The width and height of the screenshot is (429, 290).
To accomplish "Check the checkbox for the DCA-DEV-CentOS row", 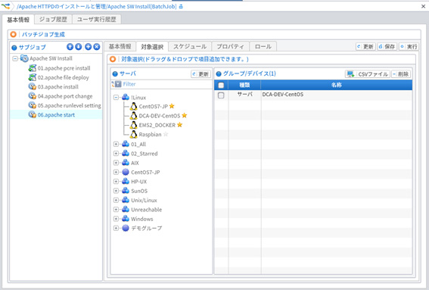I will click(221, 95).
